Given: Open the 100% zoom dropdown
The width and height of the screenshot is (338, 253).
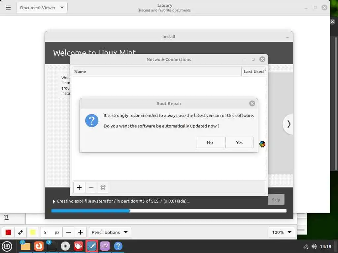Looking at the screenshot, I should [282, 232].
